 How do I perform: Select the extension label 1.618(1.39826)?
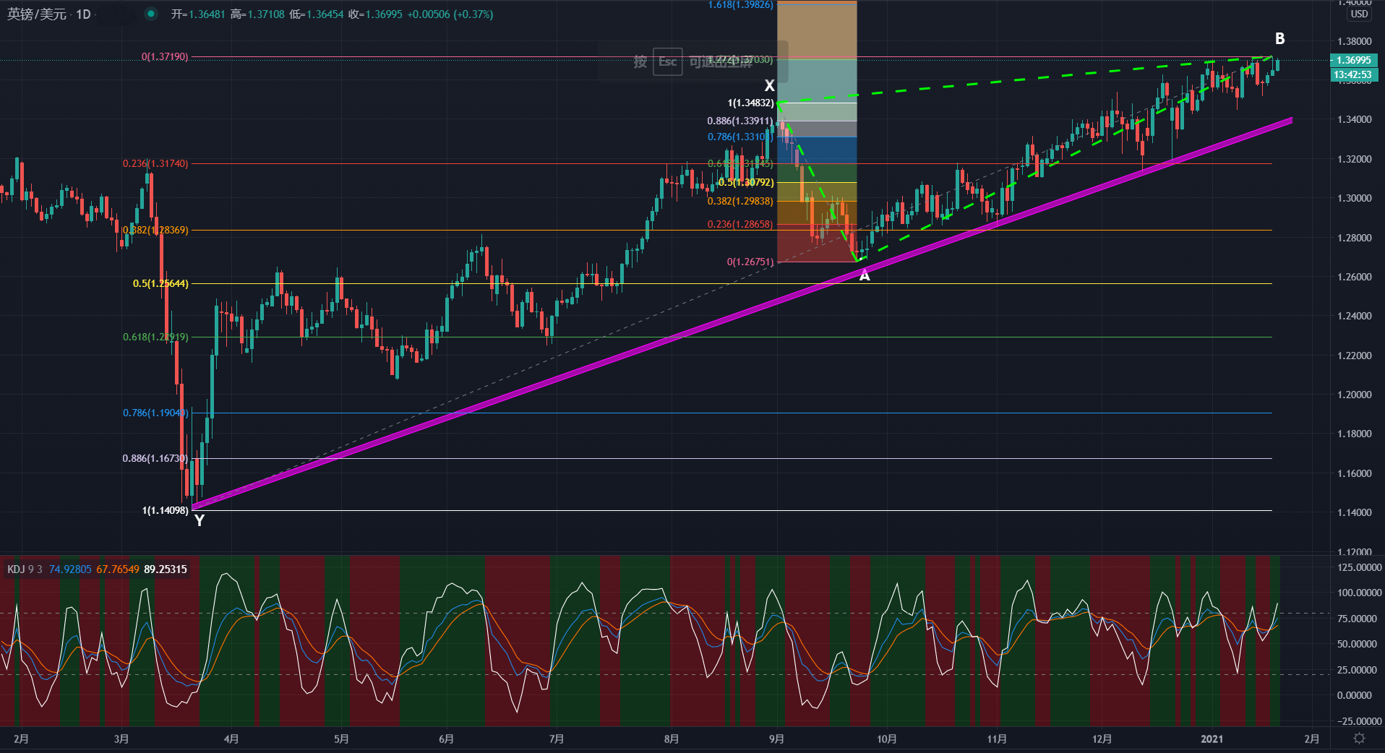pyautogui.click(x=741, y=5)
